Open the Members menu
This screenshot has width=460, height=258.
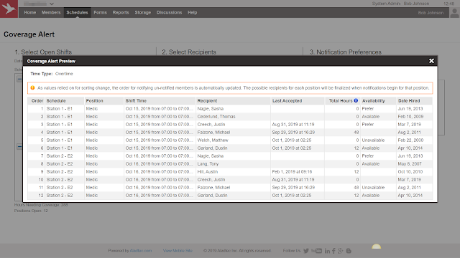coord(51,13)
